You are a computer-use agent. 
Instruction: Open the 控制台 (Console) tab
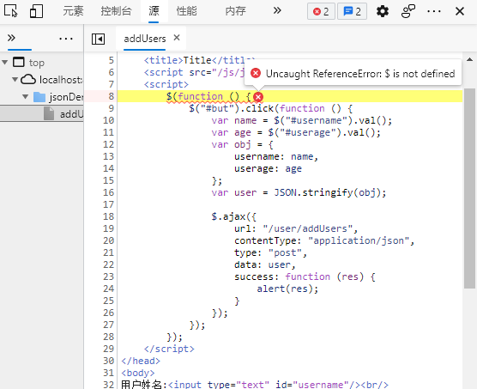coord(116,11)
